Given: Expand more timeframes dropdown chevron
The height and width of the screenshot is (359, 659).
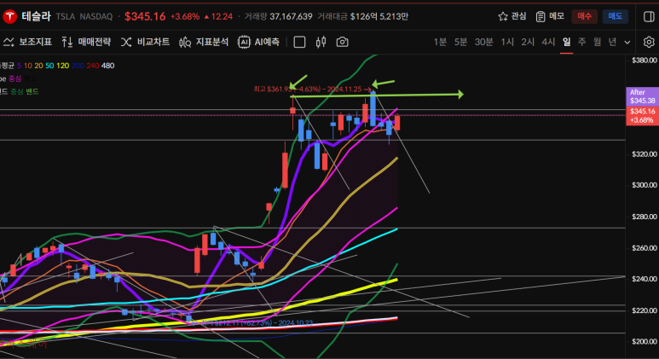Looking at the screenshot, I should 627,43.
